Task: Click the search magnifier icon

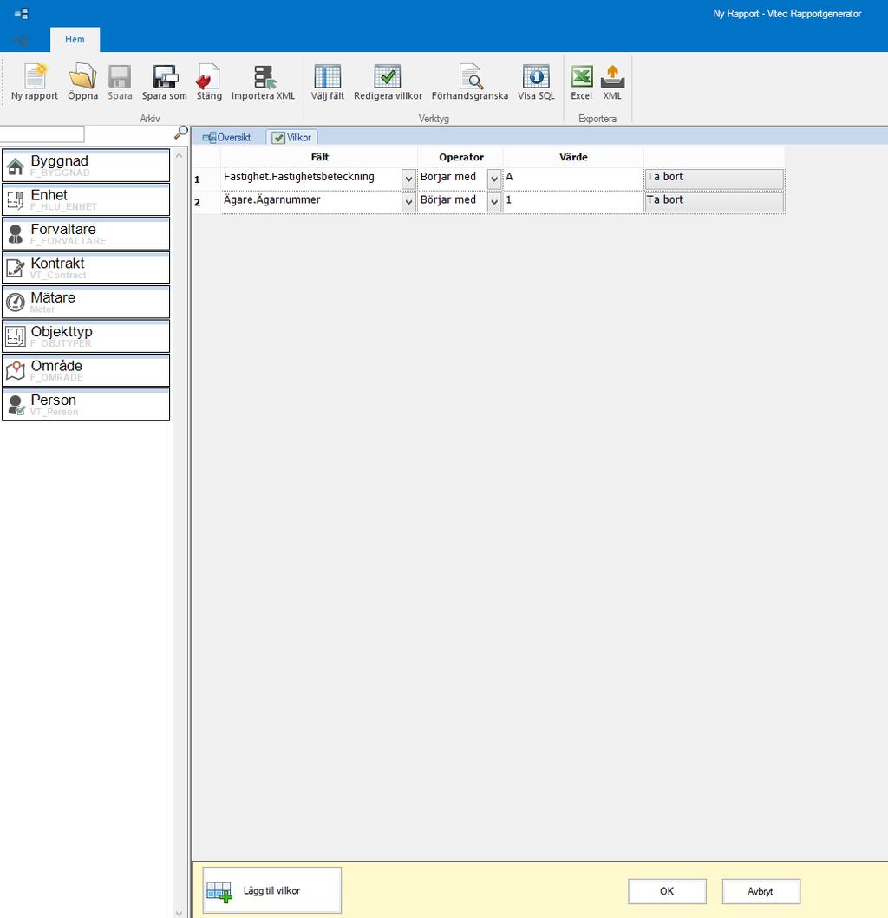Action: click(x=181, y=133)
